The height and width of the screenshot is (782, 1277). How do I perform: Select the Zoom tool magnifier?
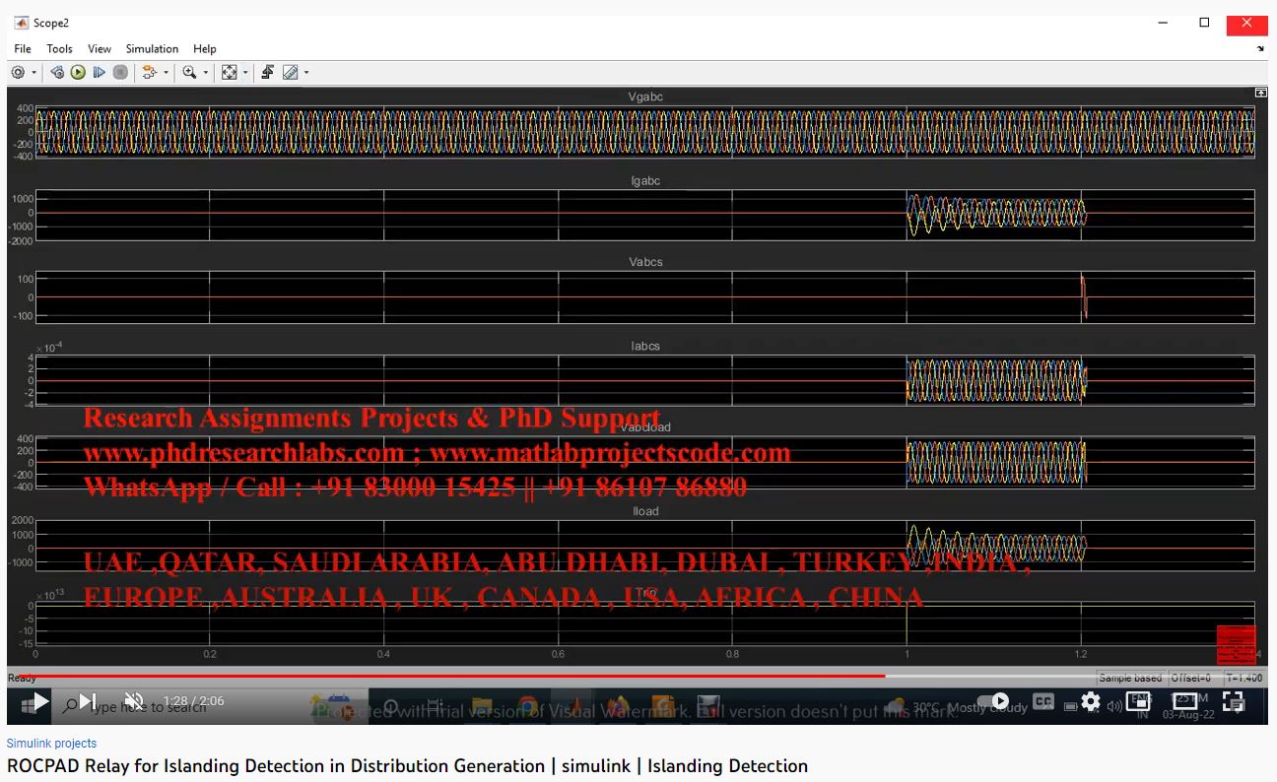point(189,72)
